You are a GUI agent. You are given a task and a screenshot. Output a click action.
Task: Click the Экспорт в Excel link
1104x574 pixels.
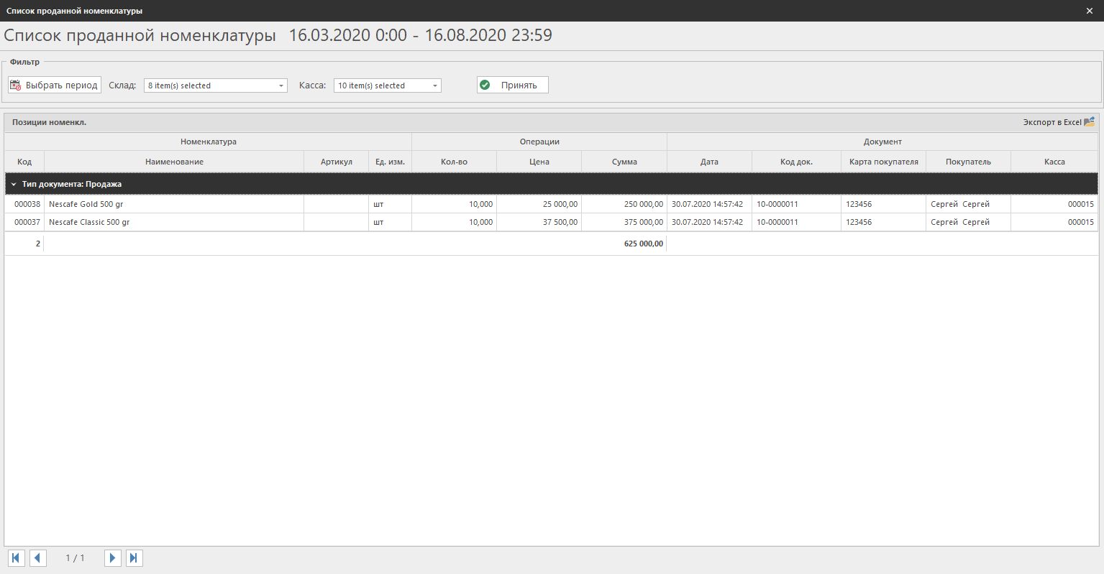click(x=1051, y=123)
